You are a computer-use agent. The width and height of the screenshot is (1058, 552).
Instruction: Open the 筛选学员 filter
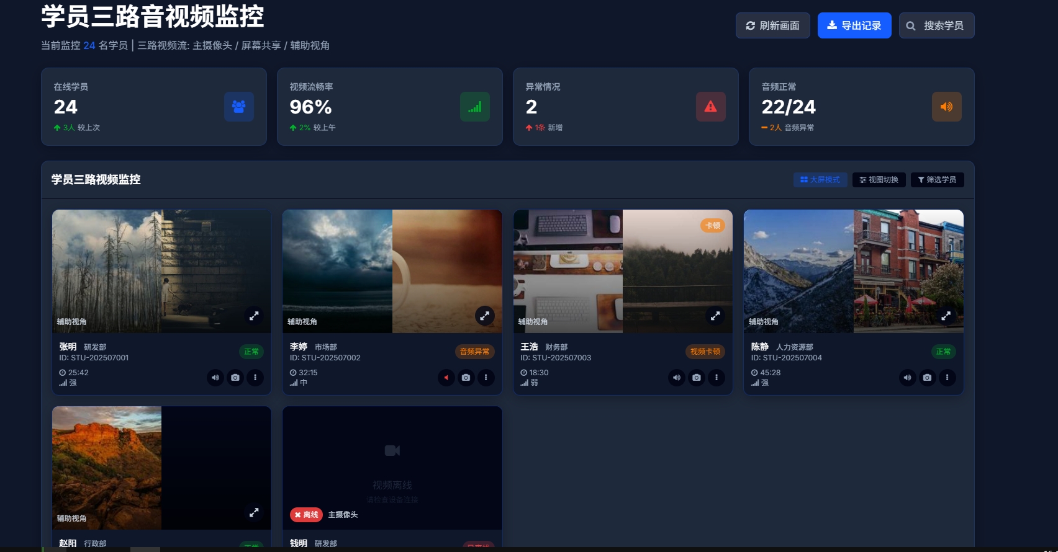pos(937,180)
